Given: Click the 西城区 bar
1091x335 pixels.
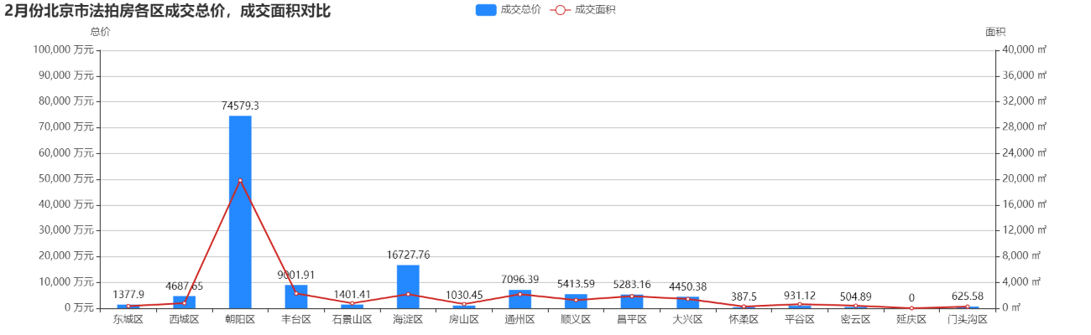Looking at the screenshot, I should click(185, 302).
